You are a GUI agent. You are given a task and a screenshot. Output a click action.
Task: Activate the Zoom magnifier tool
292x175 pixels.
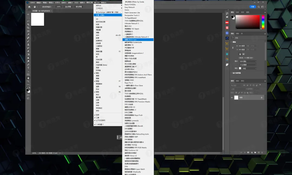(x=28, y=81)
